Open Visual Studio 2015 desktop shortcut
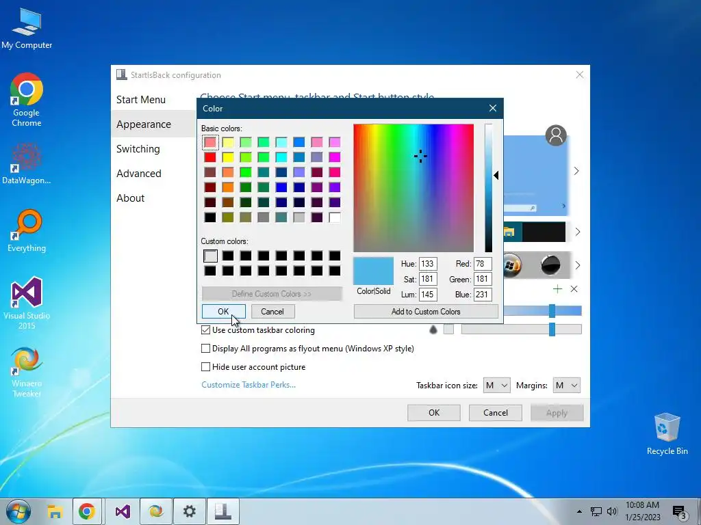 [27, 304]
